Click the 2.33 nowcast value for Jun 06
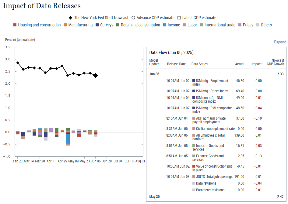 [280, 74]
